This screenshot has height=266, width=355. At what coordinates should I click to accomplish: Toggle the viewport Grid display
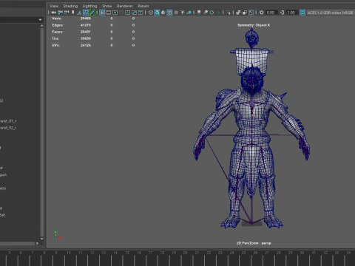tap(102, 13)
